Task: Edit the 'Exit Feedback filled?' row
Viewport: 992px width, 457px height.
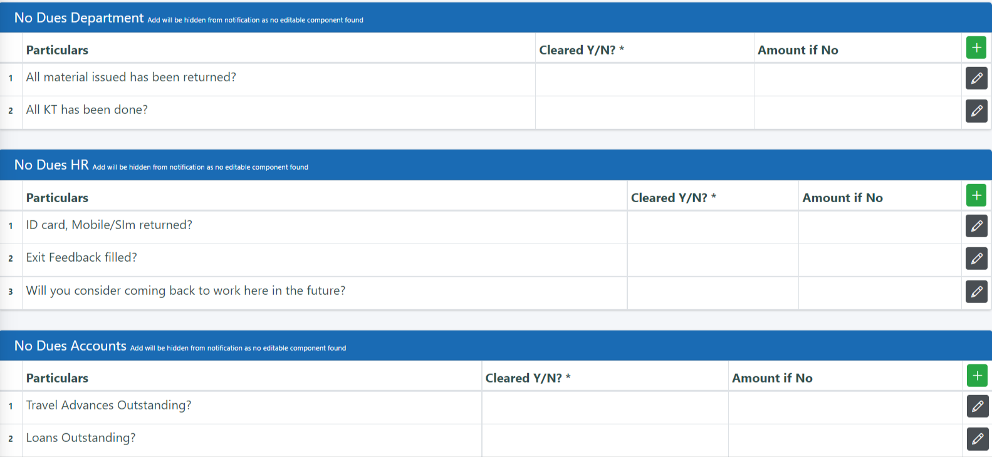Action: click(x=976, y=259)
